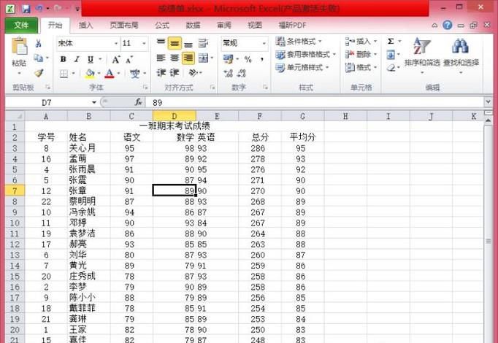Click the Copy icon

39,58
